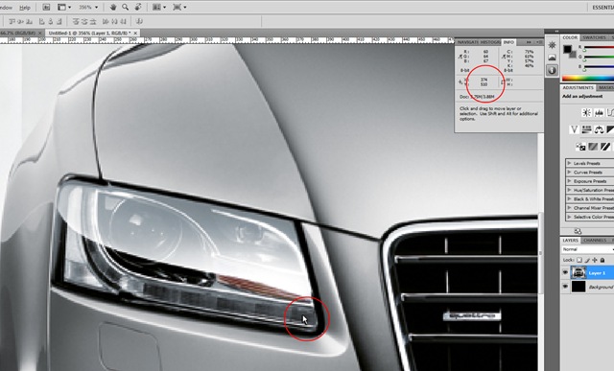Image resolution: width=614 pixels, height=371 pixels.
Task: Add a Brightness/Contrast adjustment
Action: pos(586,113)
